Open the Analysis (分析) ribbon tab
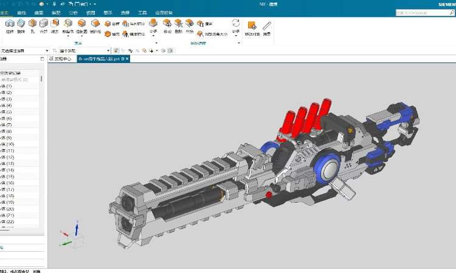The image size is (456, 273). (x=73, y=12)
